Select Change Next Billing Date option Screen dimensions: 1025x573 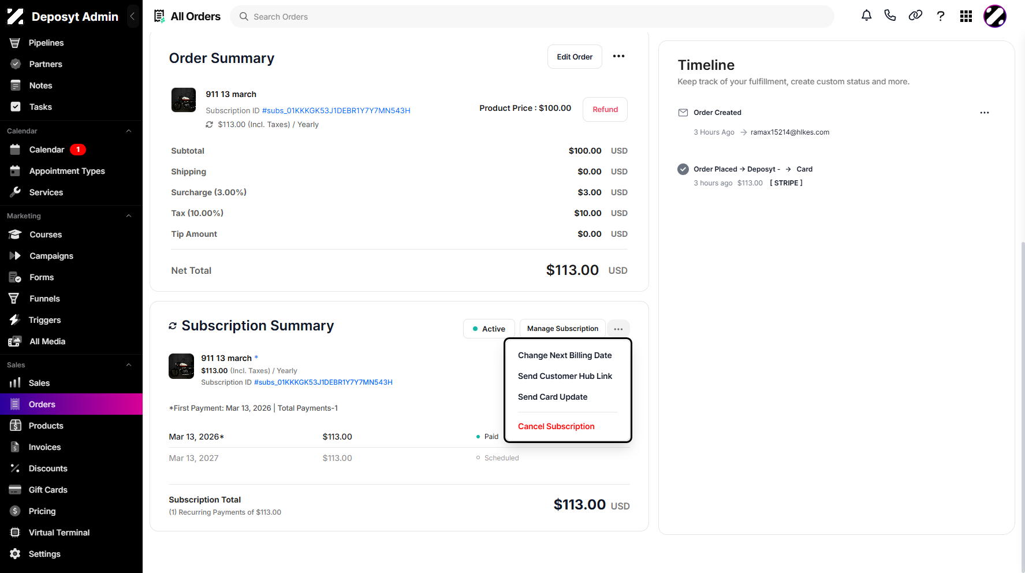565,355
